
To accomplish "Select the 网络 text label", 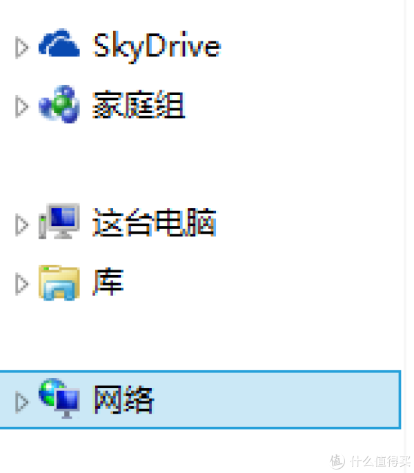I will 124,399.
